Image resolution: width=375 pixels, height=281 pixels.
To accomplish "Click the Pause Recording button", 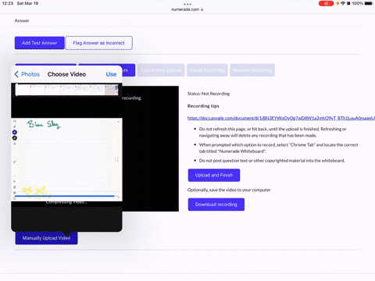I will 207,70.
